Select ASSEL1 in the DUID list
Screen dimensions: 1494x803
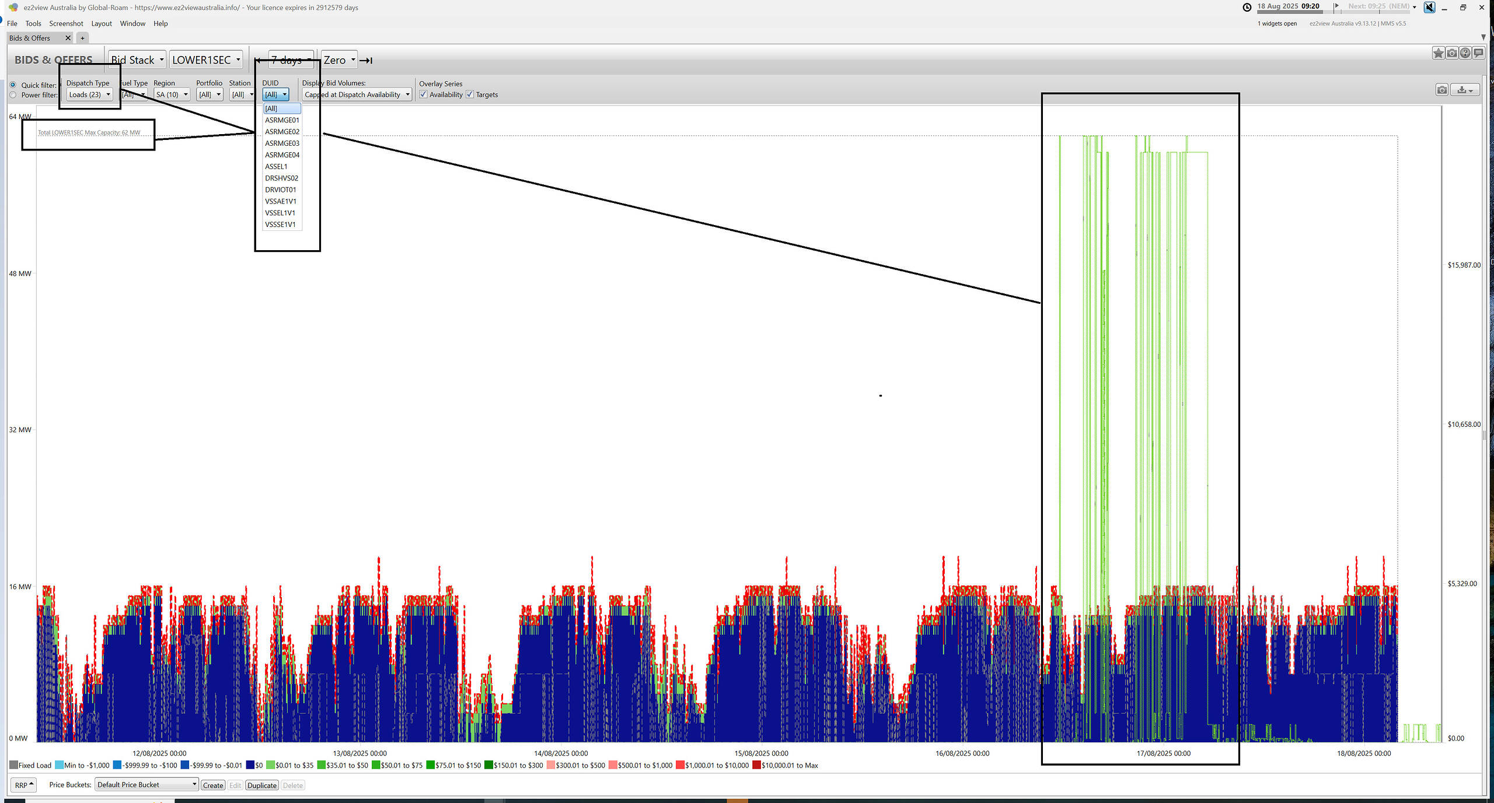click(282, 167)
